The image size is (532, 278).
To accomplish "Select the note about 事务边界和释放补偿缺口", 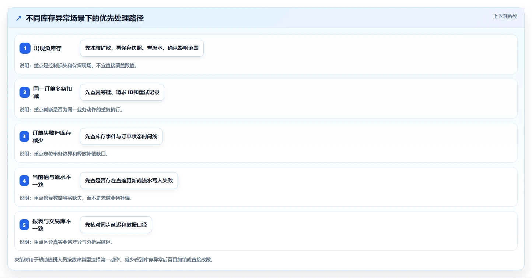I will 64,154.
